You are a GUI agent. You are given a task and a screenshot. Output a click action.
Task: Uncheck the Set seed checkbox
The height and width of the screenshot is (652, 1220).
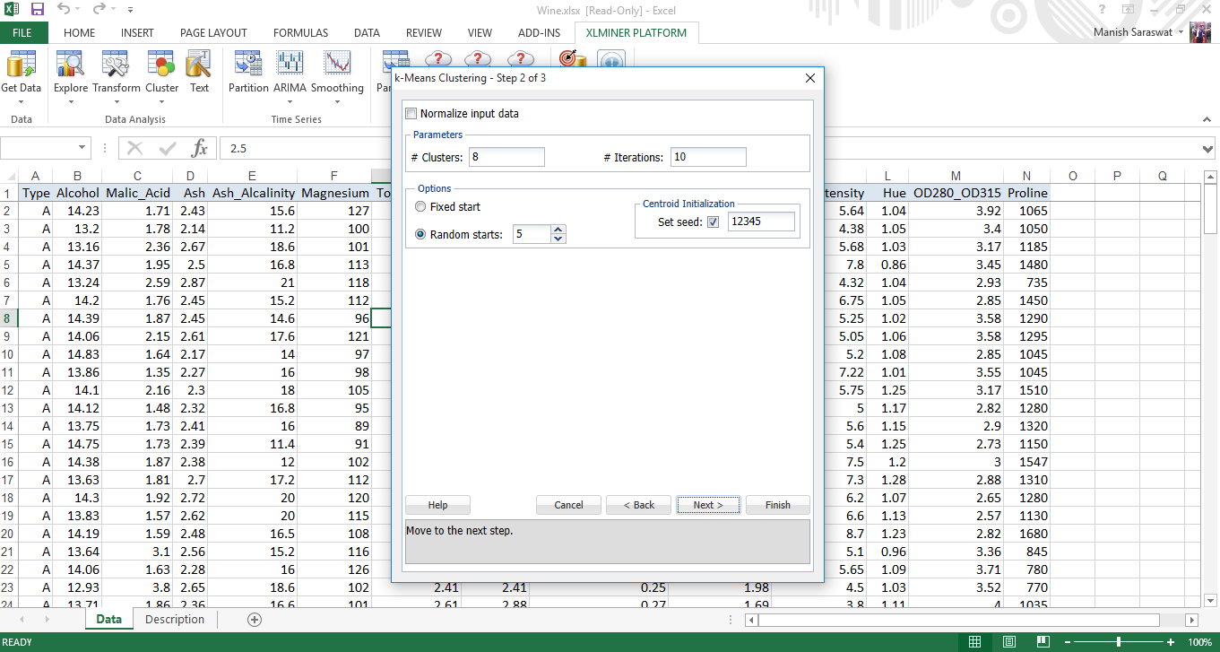tap(714, 222)
